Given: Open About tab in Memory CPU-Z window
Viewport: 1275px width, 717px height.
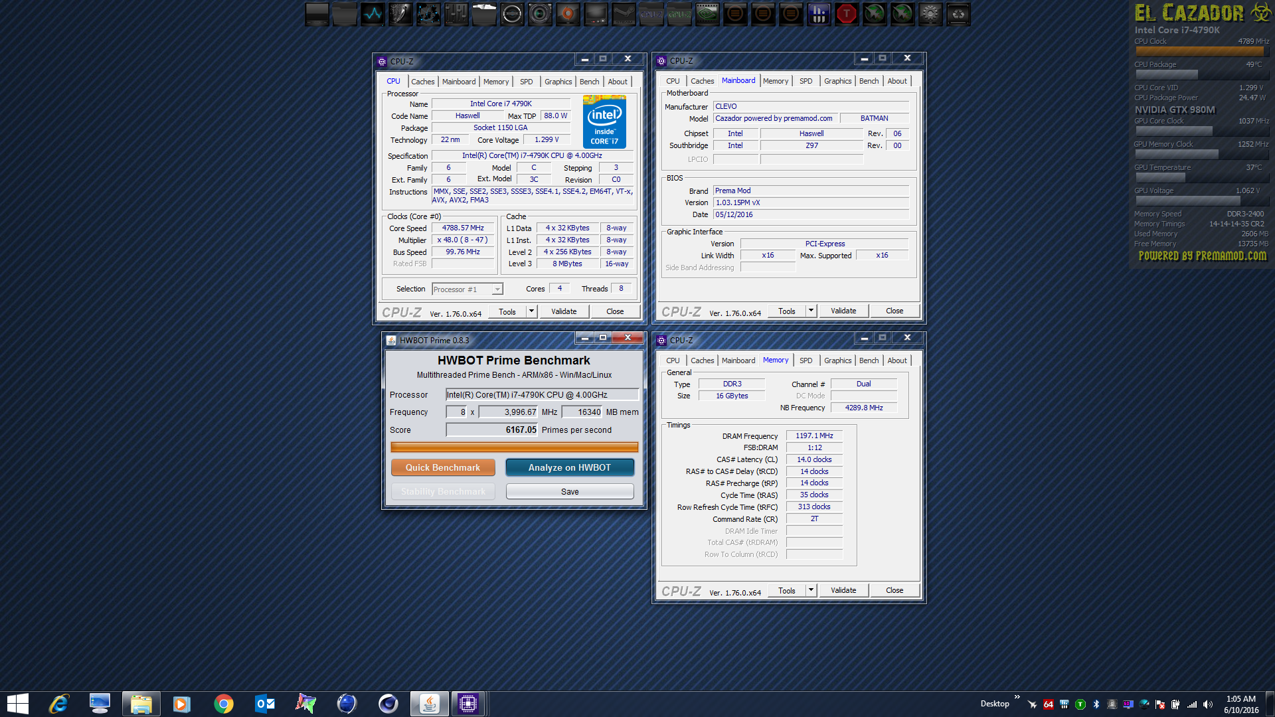Looking at the screenshot, I should (x=897, y=360).
